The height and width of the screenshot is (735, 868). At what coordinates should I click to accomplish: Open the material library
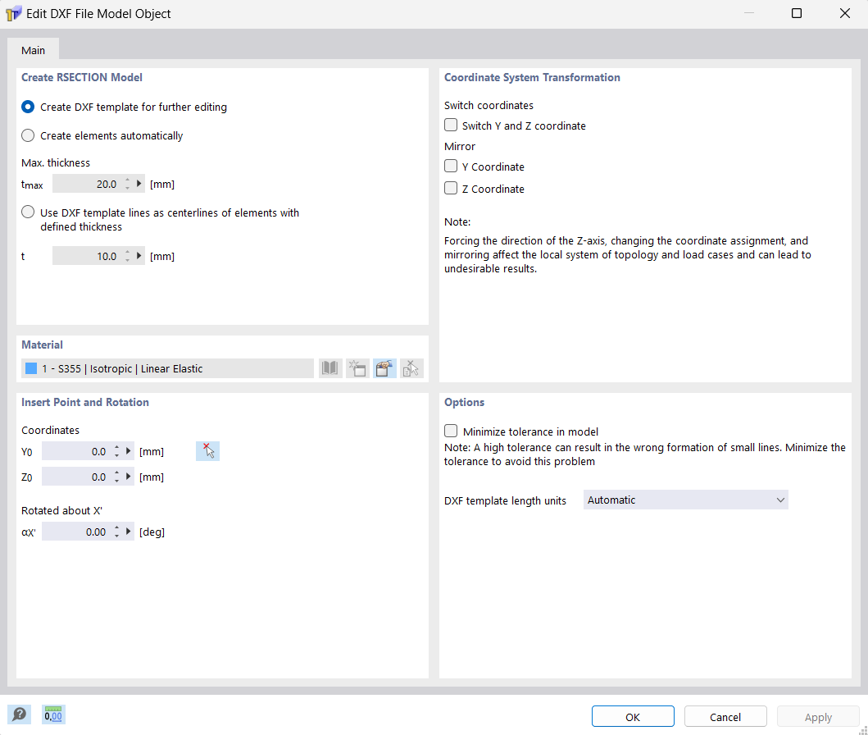tap(329, 367)
